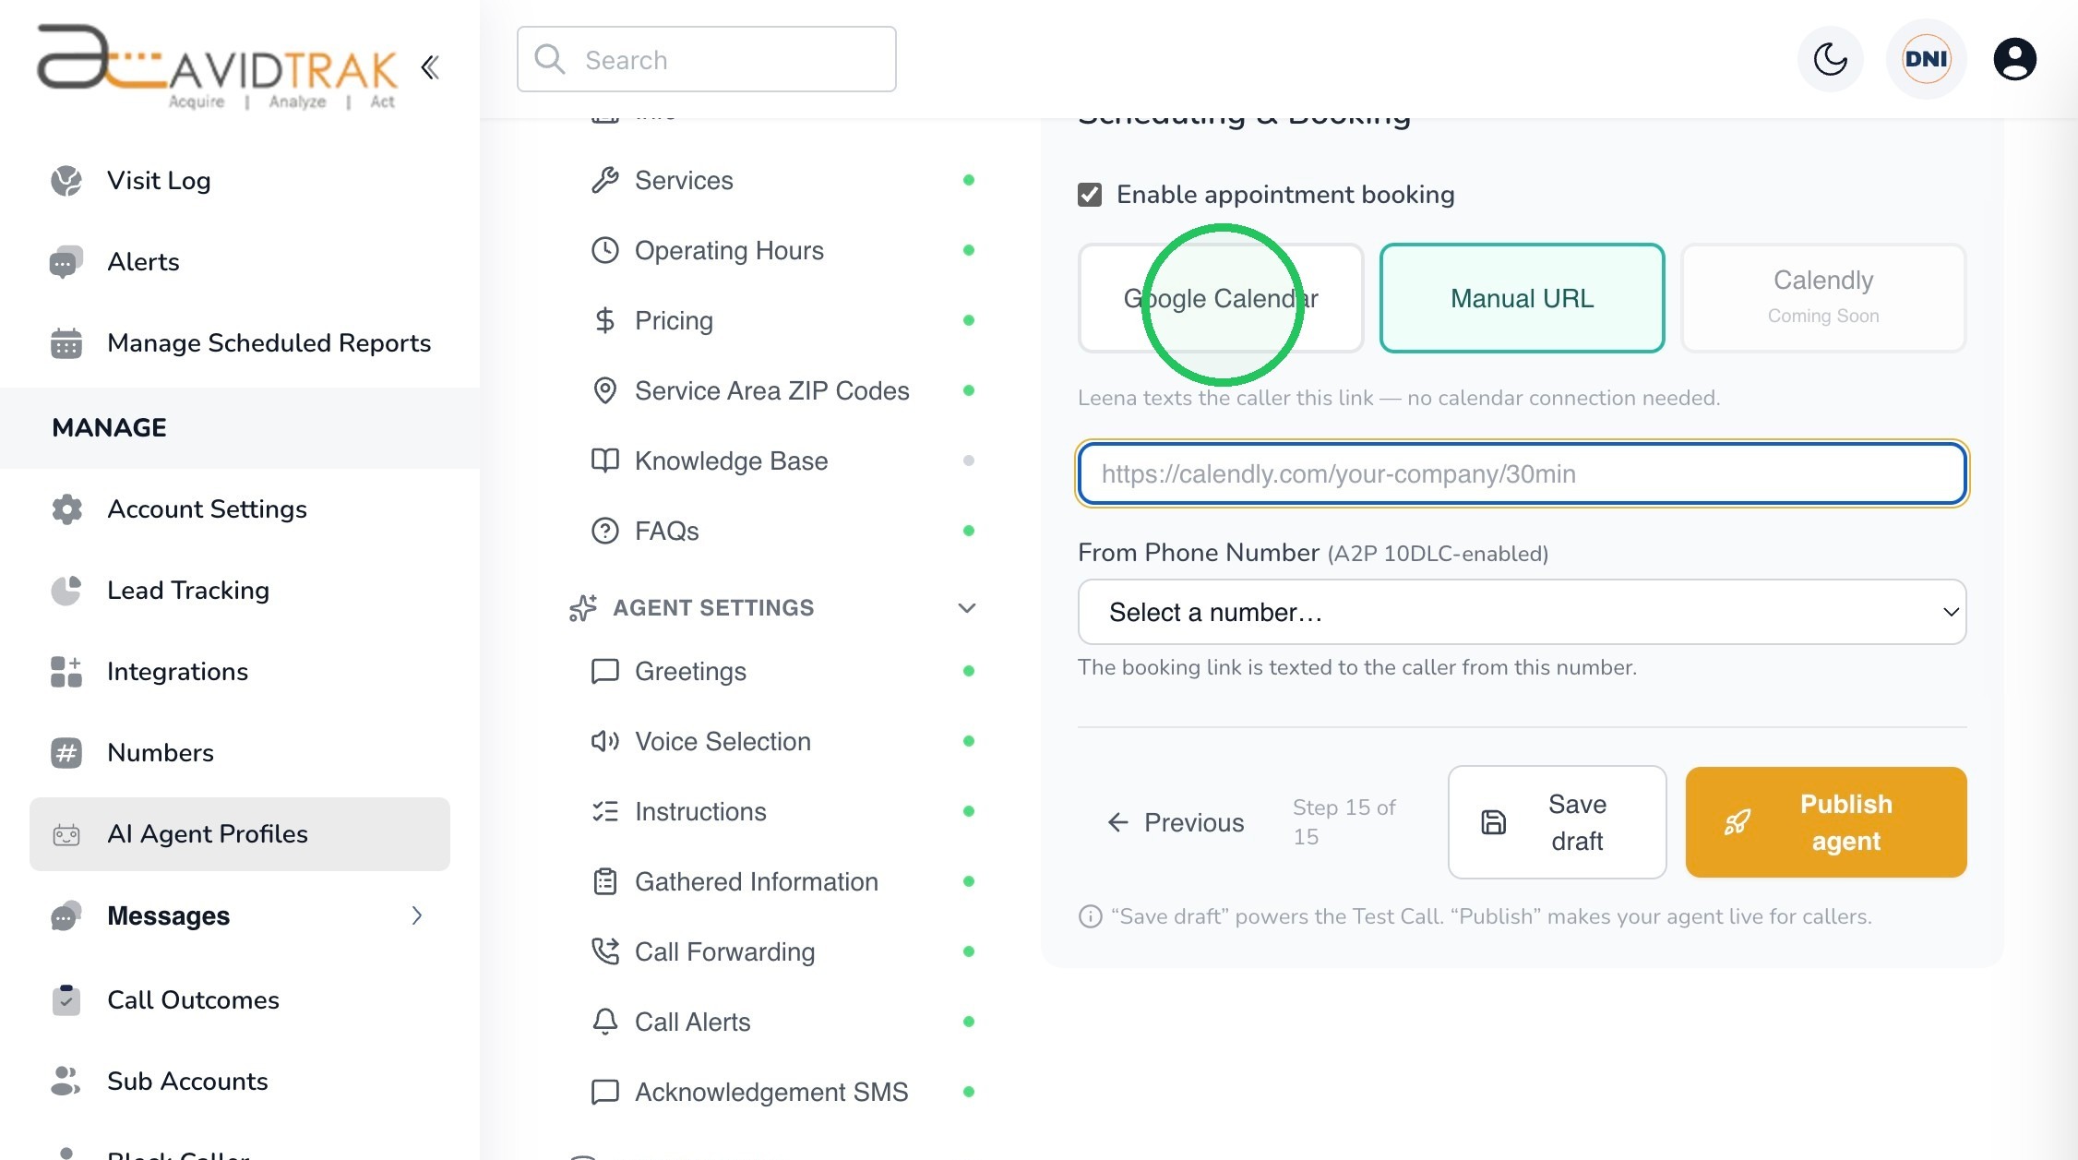
Task: Expand the Messages submenu arrow
Action: tap(417, 915)
